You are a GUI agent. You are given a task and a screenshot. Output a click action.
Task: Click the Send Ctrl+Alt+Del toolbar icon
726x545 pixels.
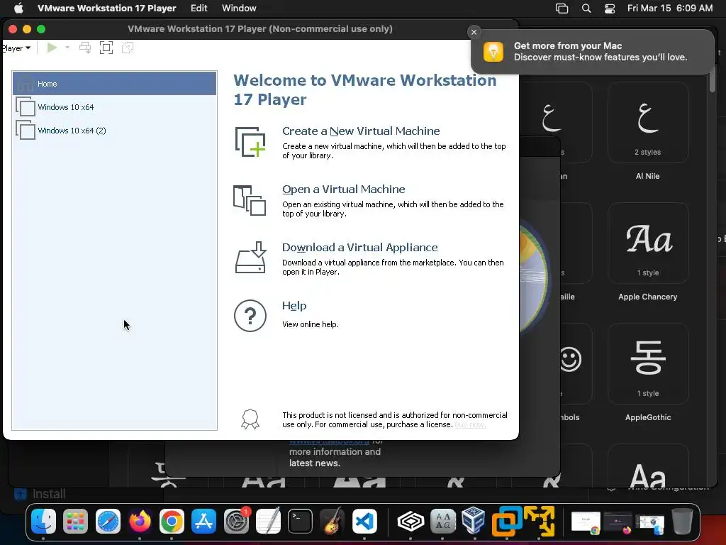pos(85,48)
